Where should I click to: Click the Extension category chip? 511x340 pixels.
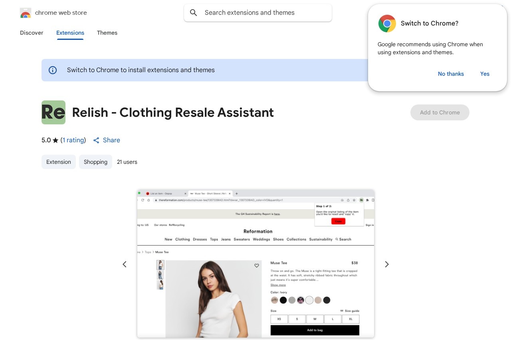coord(59,162)
